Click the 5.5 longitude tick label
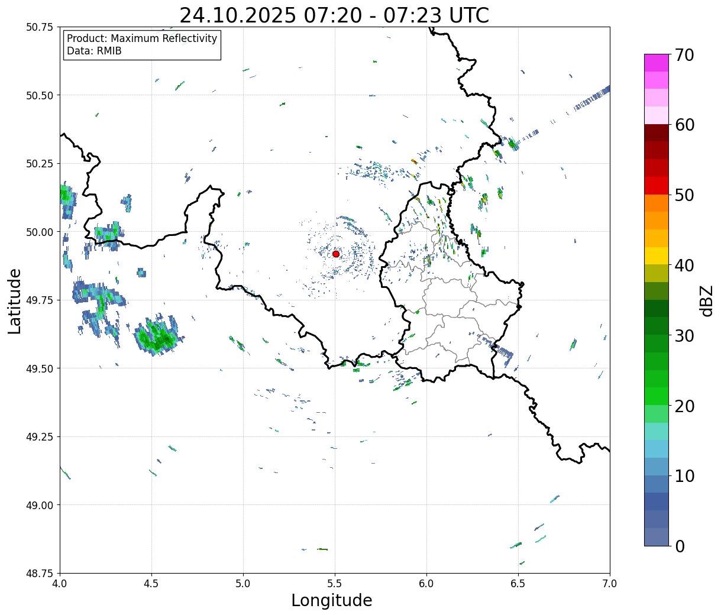The image size is (721, 615). (335, 584)
